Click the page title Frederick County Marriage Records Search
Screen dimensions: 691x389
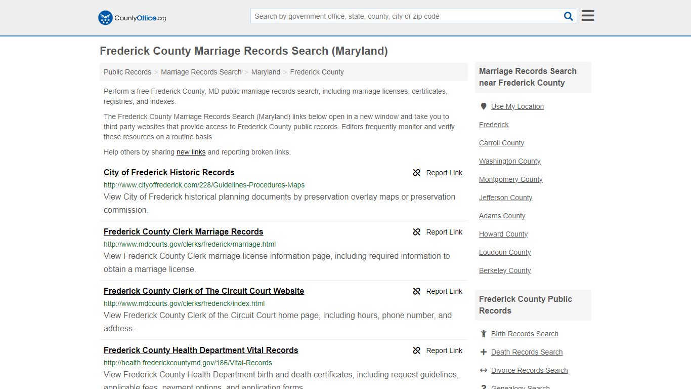point(244,51)
